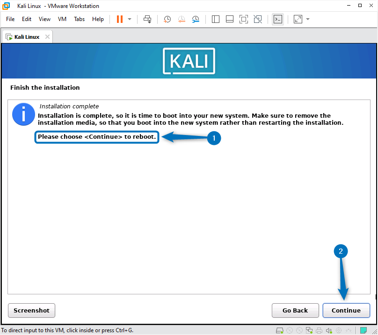The height and width of the screenshot is (335, 378).
Task: Pause the virtual machine
Action: 120,19
